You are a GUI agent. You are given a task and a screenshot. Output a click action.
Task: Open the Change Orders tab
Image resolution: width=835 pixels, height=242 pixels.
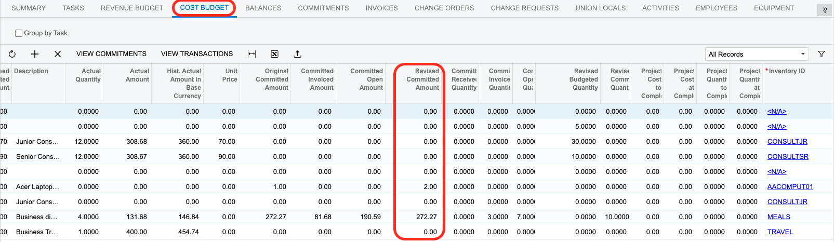pyautogui.click(x=444, y=8)
